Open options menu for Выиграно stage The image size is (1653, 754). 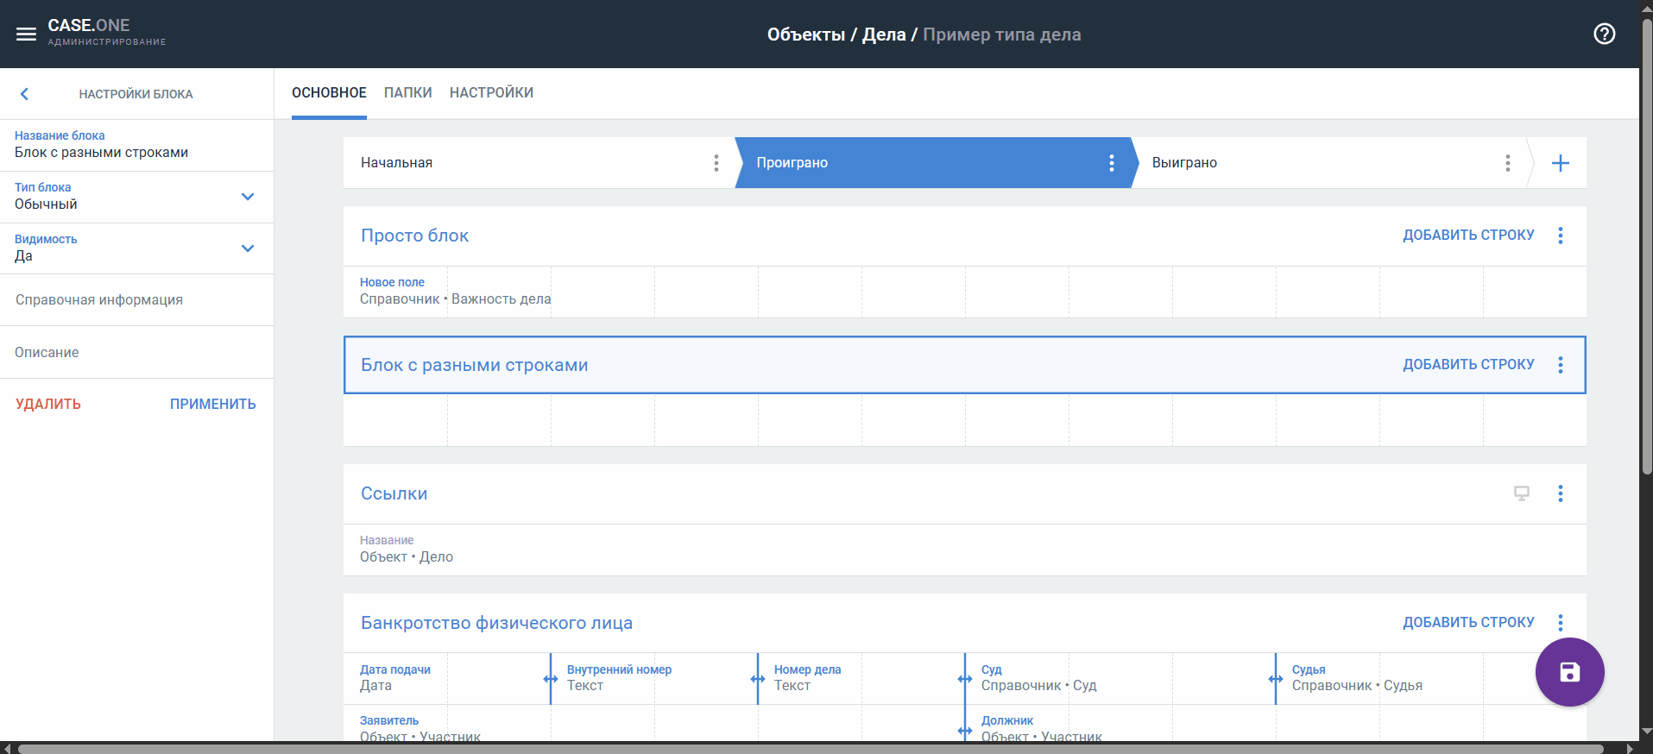(x=1507, y=163)
